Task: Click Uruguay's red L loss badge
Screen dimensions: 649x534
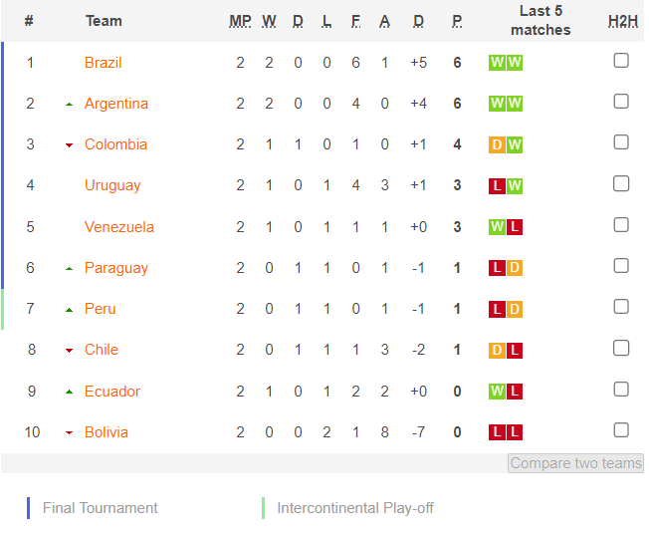Action: coord(497,185)
